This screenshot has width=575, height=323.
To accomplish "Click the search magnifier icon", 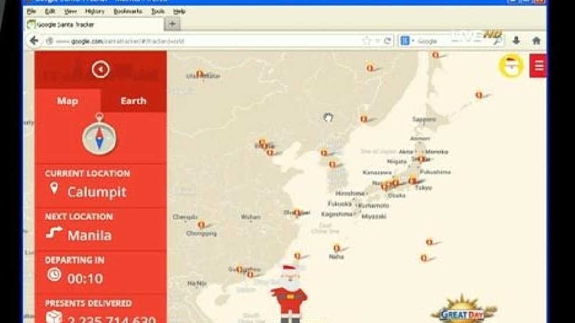I will pyautogui.click(x=497, y=41).
